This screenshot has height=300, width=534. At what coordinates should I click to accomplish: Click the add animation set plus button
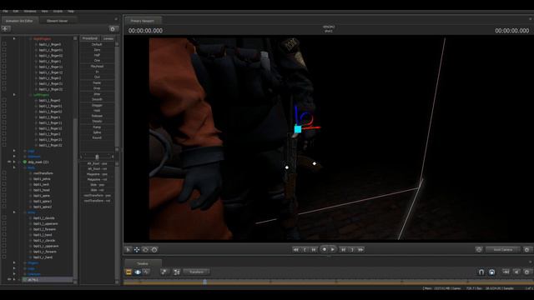click(x=6, y=29)
